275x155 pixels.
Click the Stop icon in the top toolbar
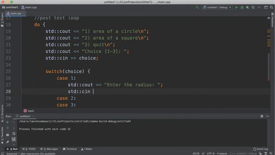click(x=259, y=7)
